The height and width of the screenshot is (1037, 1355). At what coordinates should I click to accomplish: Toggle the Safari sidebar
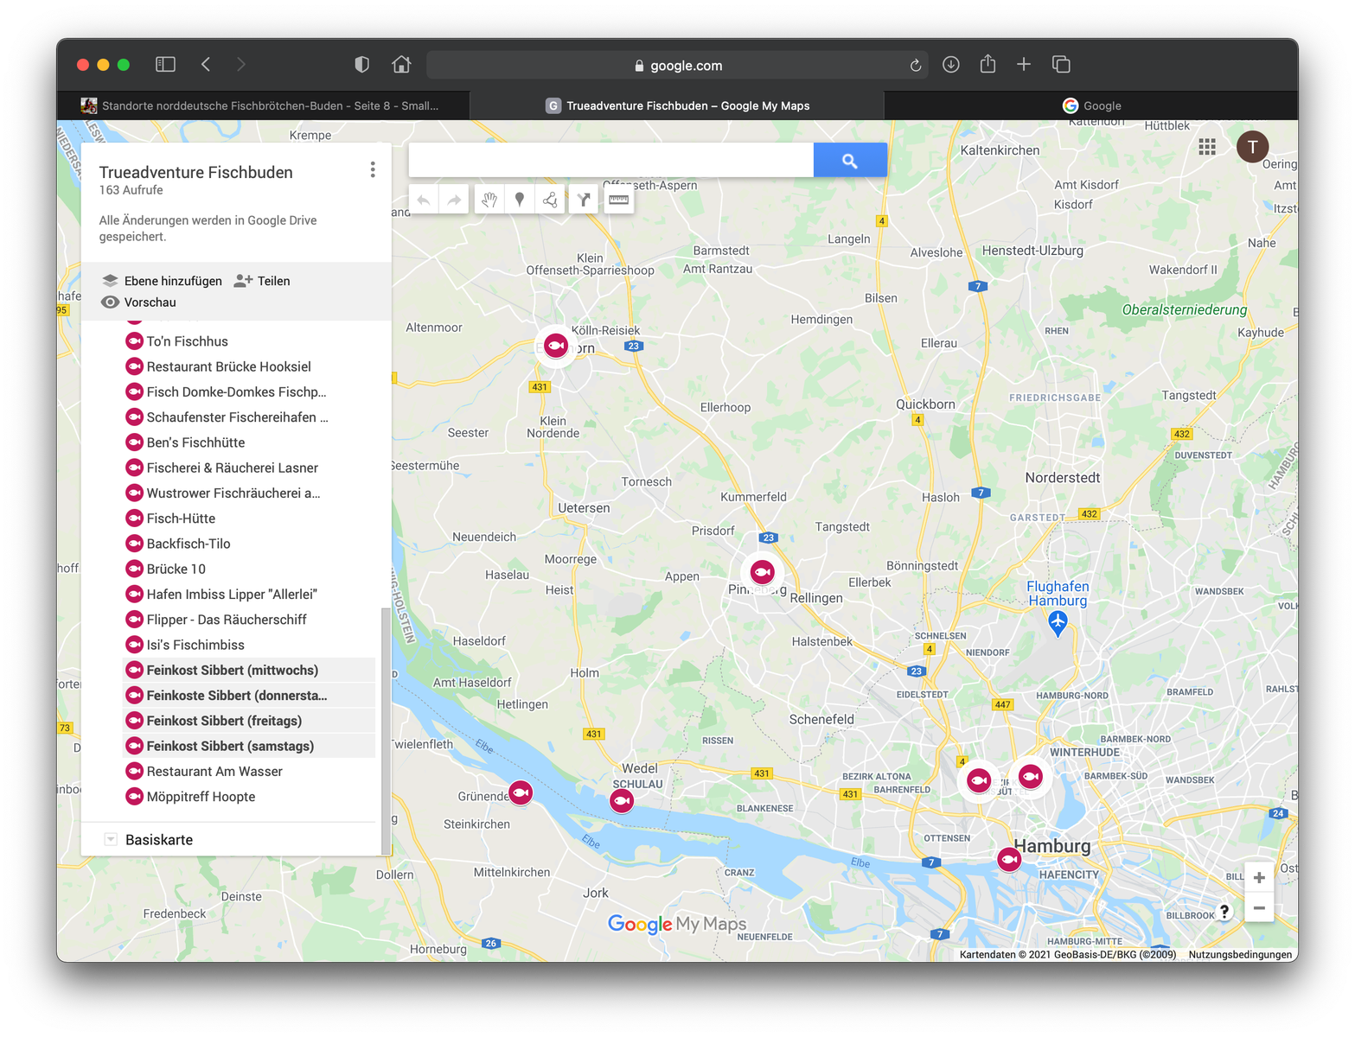coord(165,65)
